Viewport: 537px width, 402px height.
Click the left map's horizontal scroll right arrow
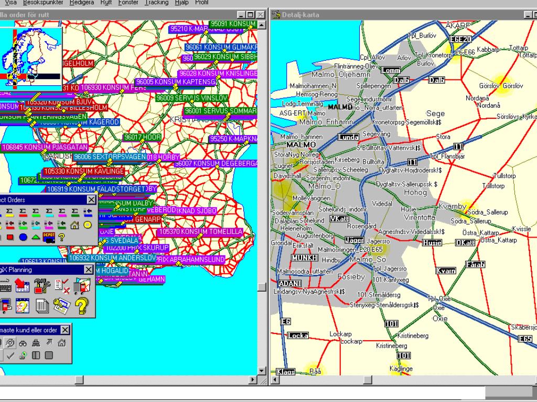tap(253, 379)
